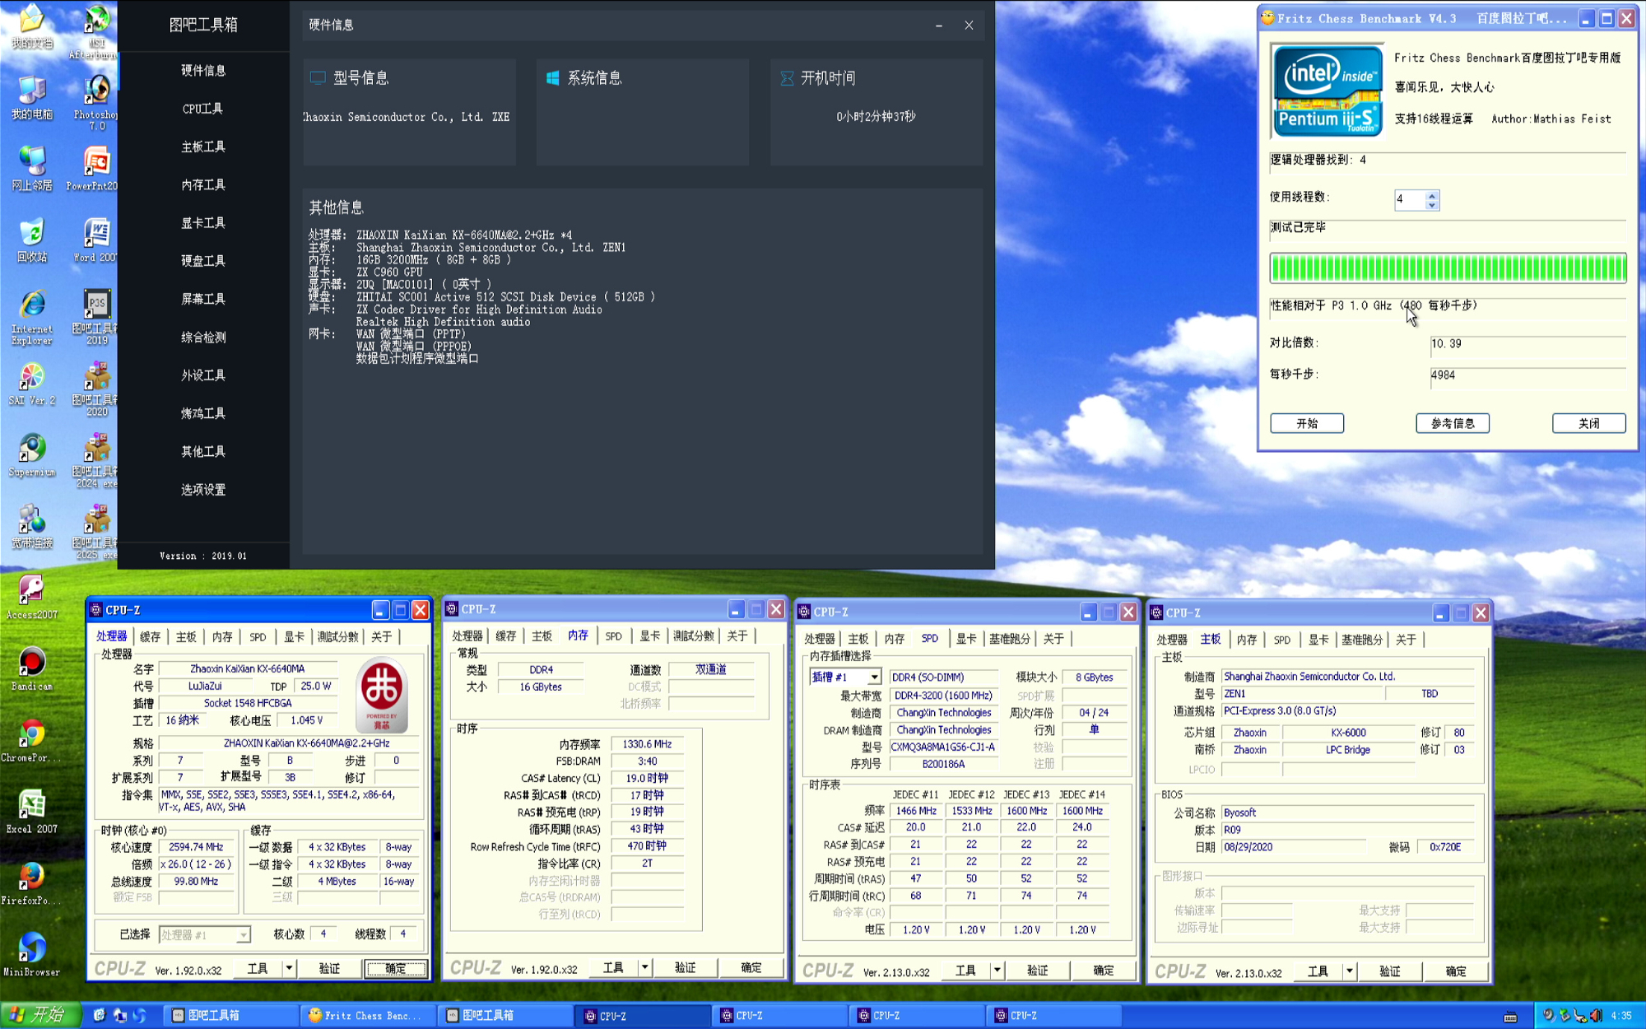
Task: Open the Excel 2007 desktop icon
Action: coord(32,812)
